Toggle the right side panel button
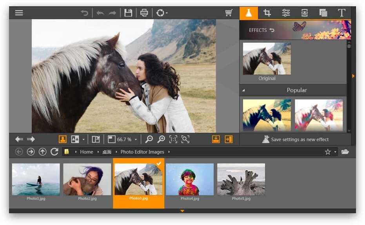 tap(228, 139)
